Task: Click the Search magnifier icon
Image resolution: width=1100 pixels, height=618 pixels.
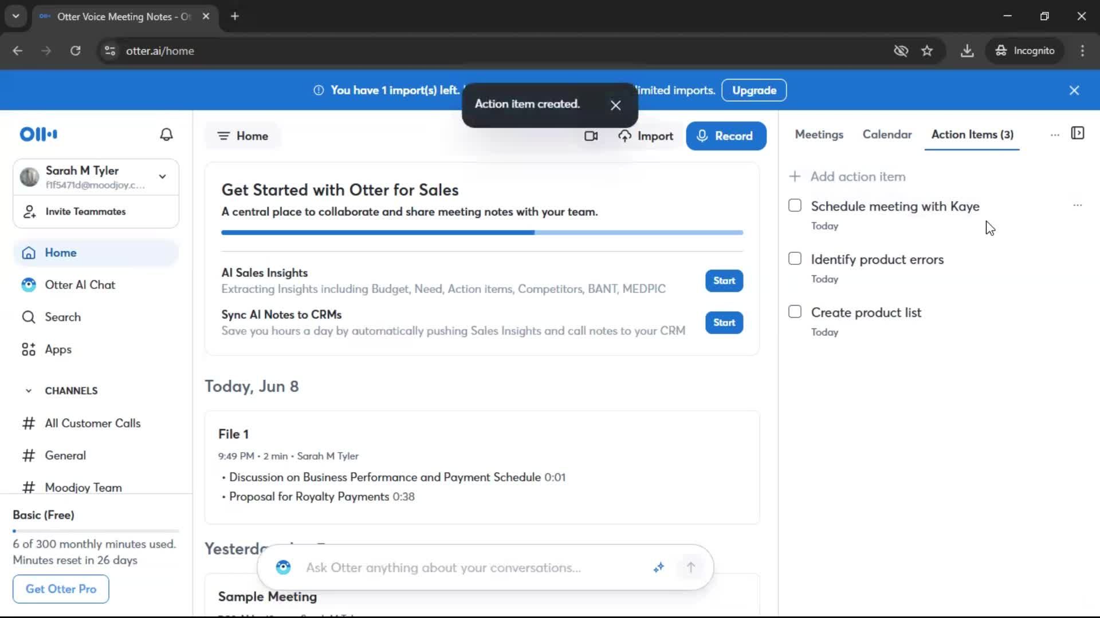Action: (x=29, y=317)
